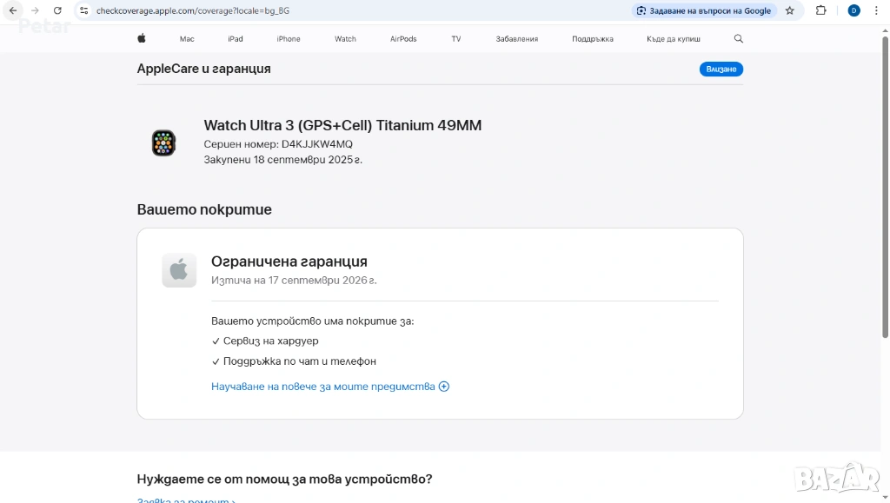
Task: View site information icon in address bar
Action: (83, 10)
